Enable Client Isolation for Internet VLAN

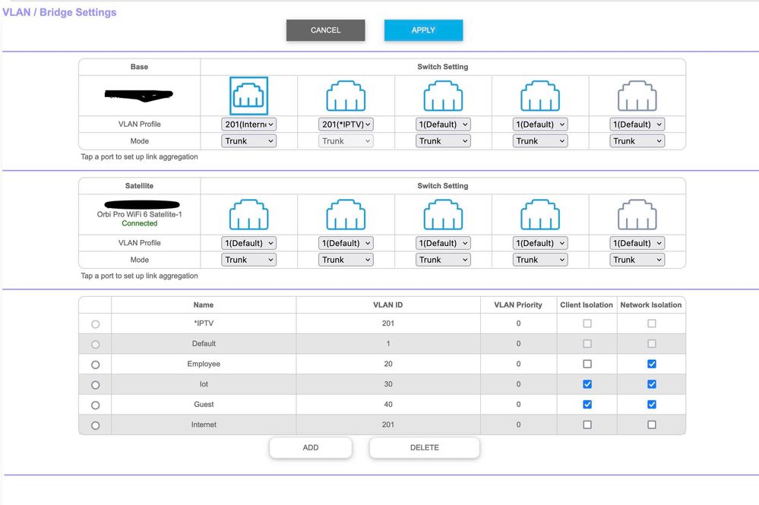click(587, 425)
